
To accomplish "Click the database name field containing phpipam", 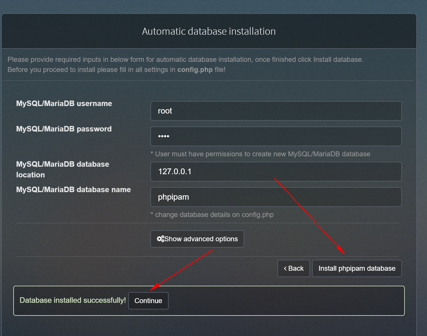I will pos(276,197).
